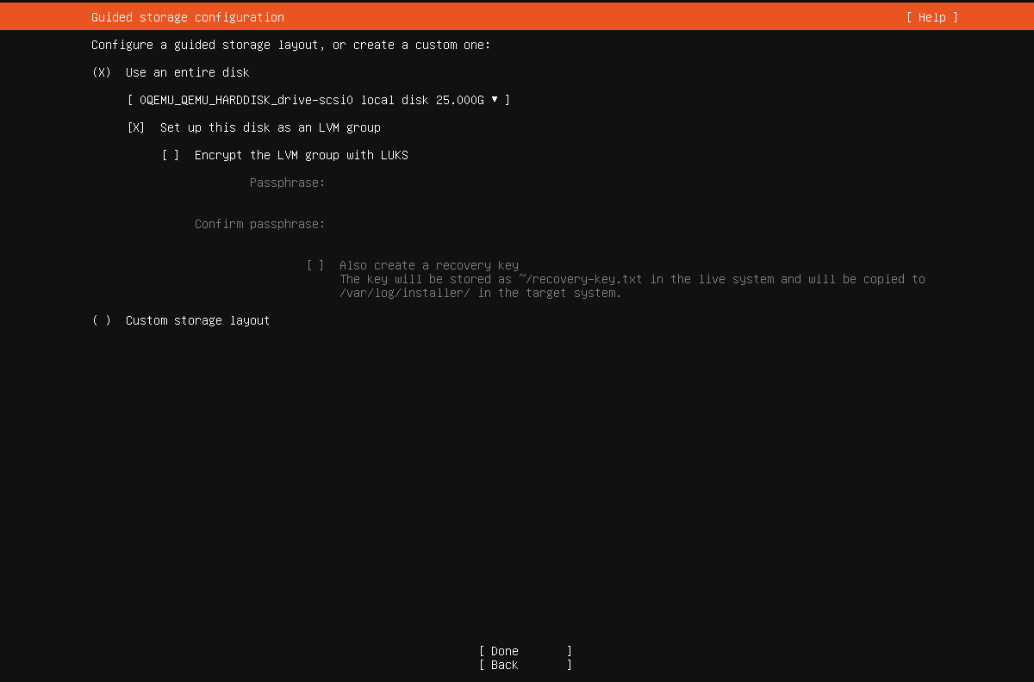Select the 'Custom storage layout' radio button

(x=102, y=320)
